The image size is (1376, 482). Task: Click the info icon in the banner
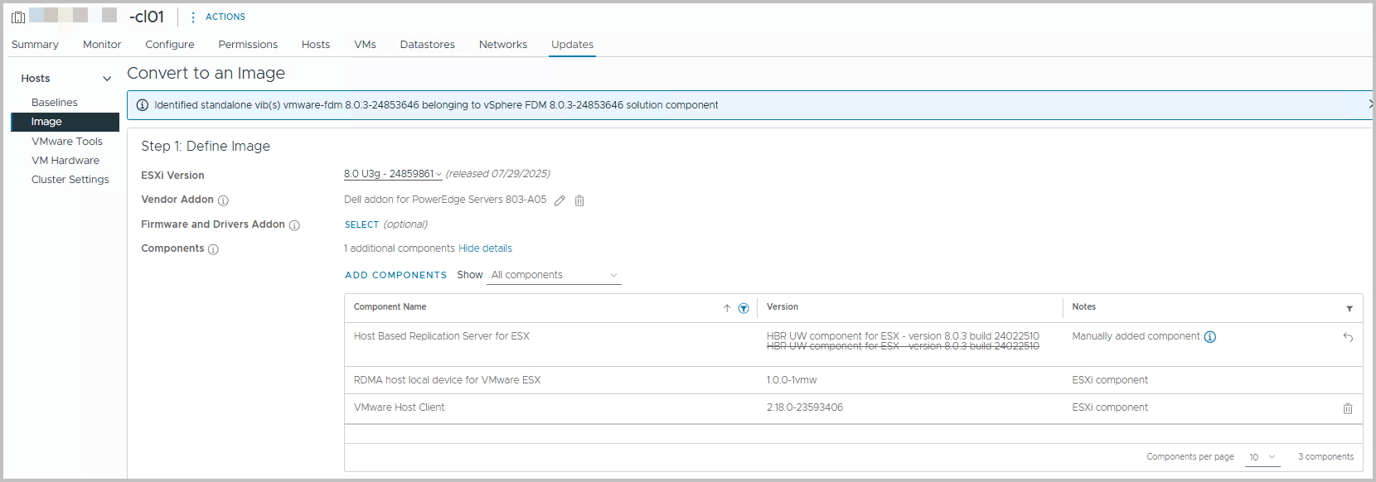point(143,105)
